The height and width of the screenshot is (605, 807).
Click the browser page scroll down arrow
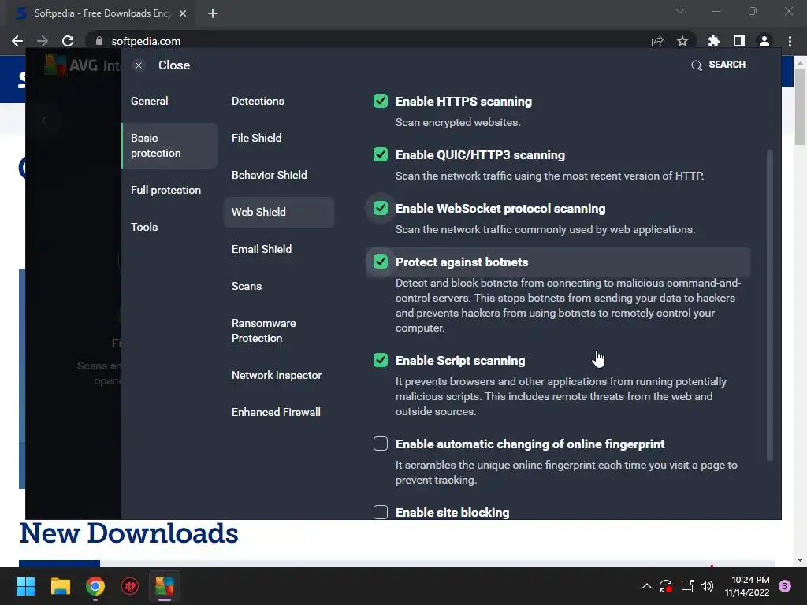coord(800,560)
